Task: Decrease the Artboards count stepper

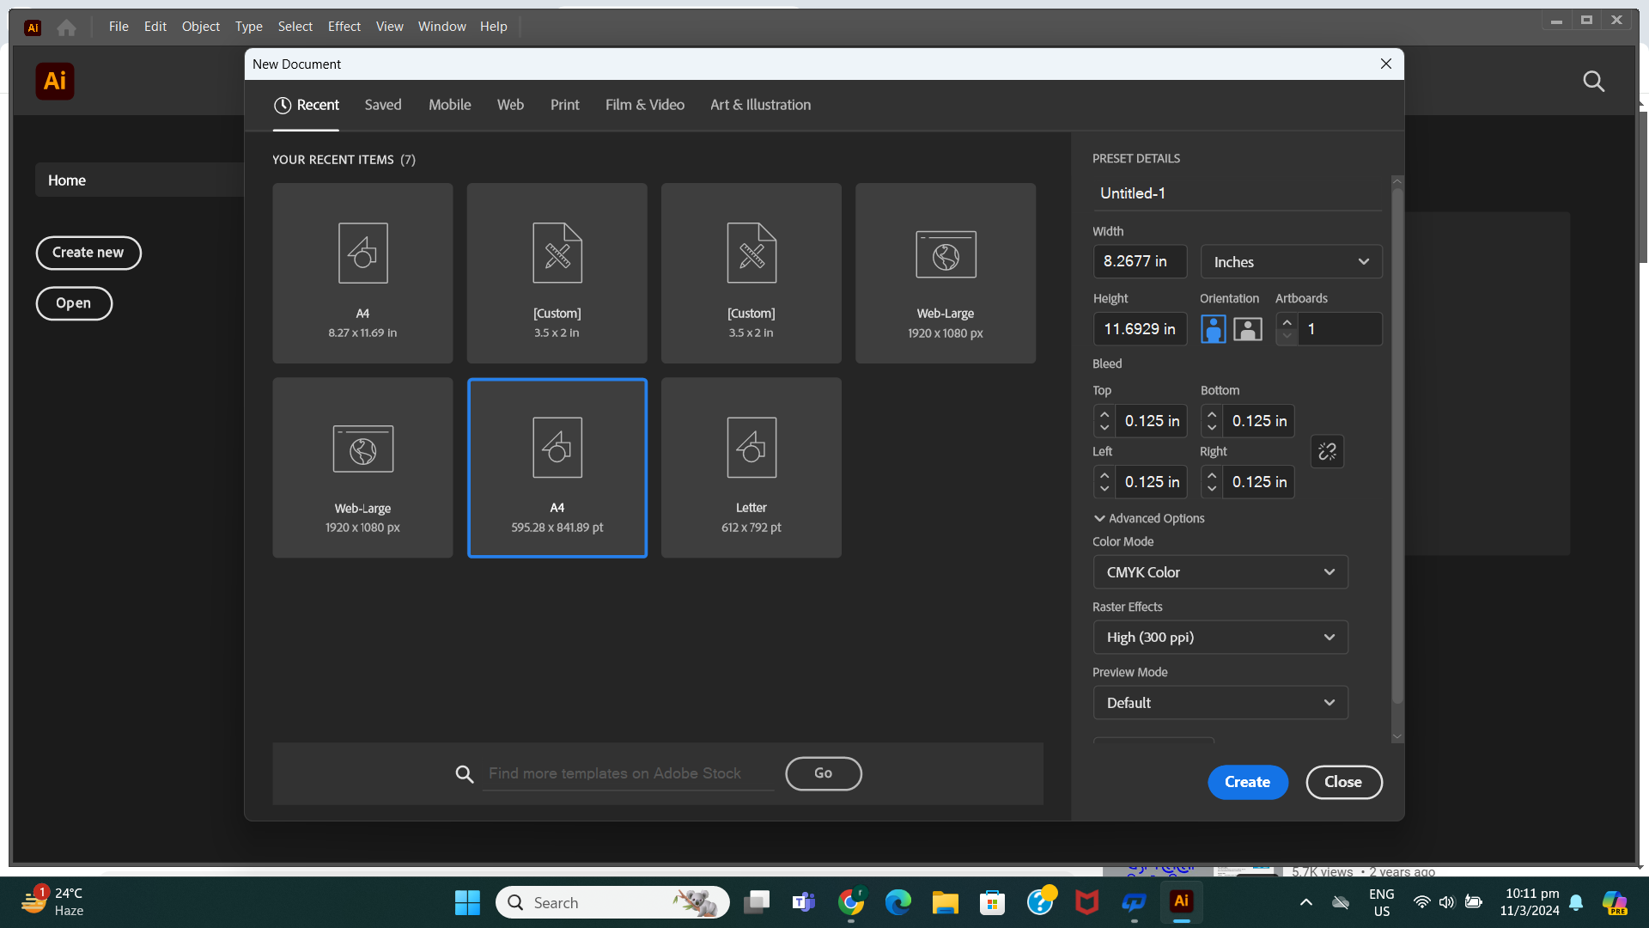Action: tap(1287, 337)
